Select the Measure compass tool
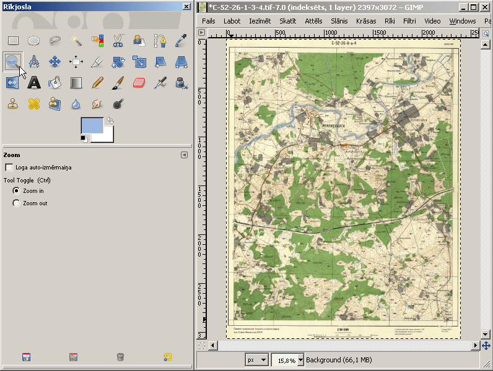This screenshot has height=371, width=493. tap(33, 62)
